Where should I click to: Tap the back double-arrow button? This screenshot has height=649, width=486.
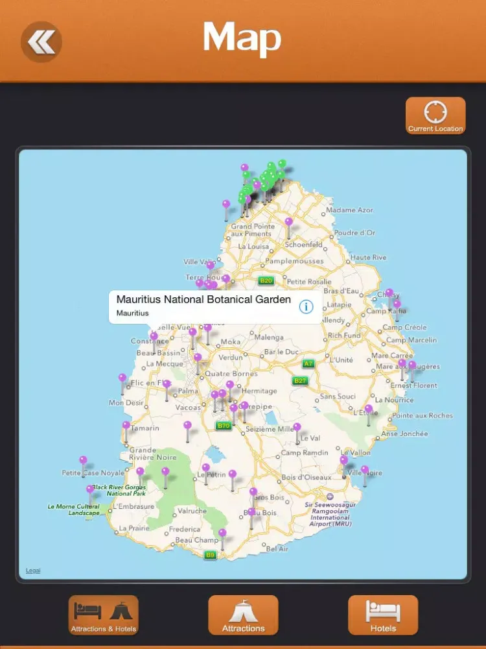[41, 42]
